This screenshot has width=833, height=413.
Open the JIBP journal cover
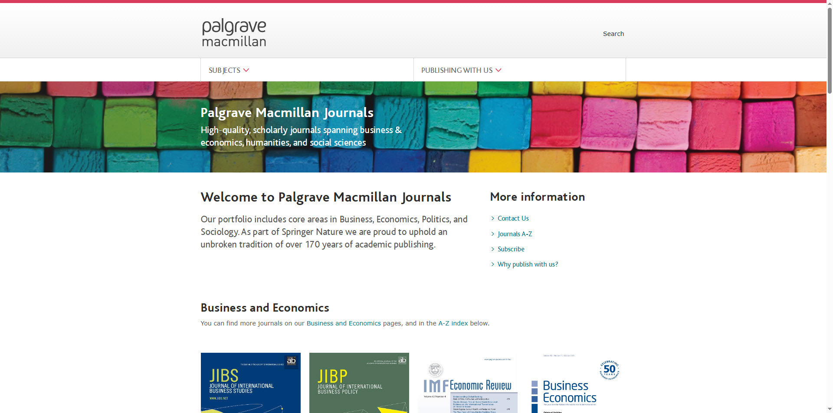[359, 383]
